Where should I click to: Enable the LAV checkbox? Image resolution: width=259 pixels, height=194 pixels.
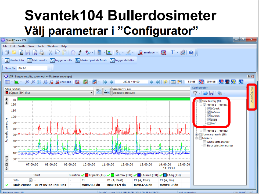[x=209, y=123]
